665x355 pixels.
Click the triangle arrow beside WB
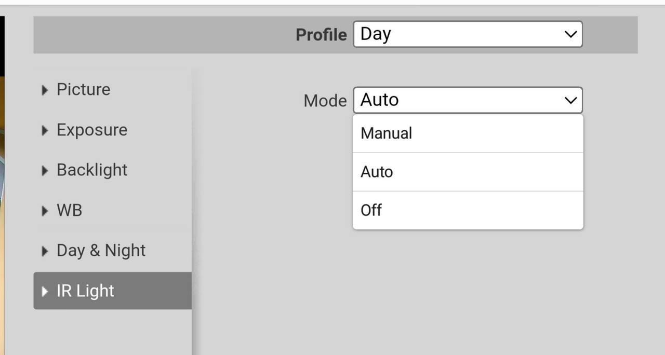pyautogui.click(x=45, y=211)
